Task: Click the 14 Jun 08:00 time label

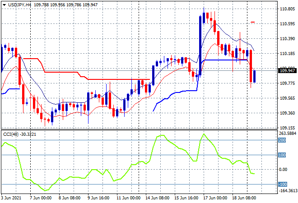Action: [x=158, y=198]
